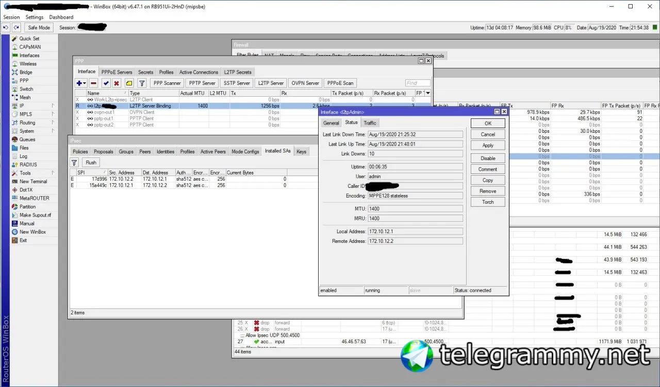Click the Filter funnel icon in PPP window
Viewport: 660px width, 387px height.
tap(142, 83)
